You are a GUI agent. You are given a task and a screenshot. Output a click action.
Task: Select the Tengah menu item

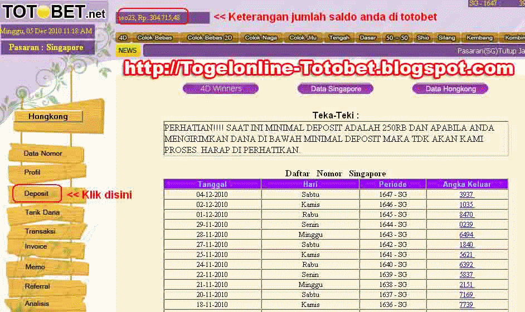tap(339, 37)
